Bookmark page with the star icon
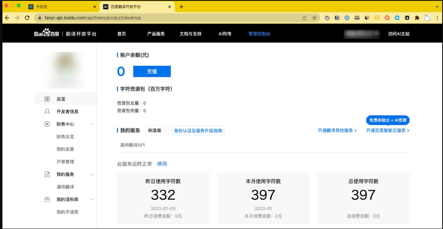This screenshot has width=443, height=229. point(314,18)
